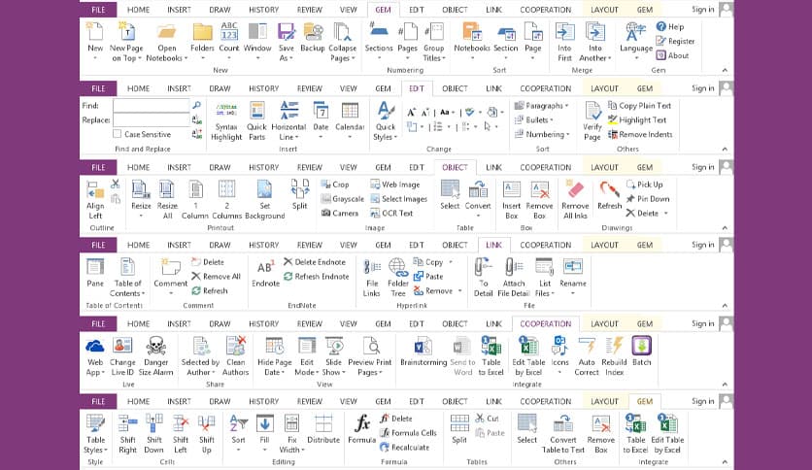Click Highlight Text
The height and width of the screenshot is (470, 812).
click(637, 119)
